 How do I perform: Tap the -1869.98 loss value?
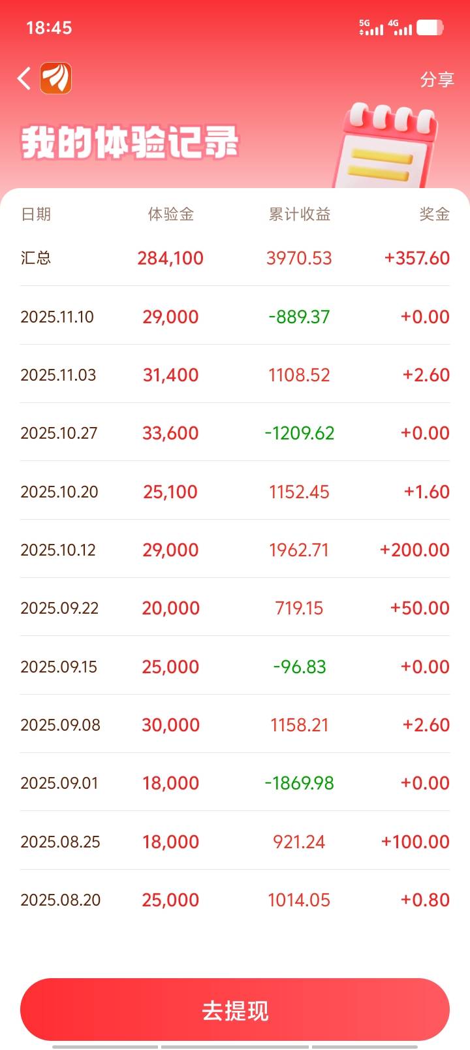(x=299, y=783)
